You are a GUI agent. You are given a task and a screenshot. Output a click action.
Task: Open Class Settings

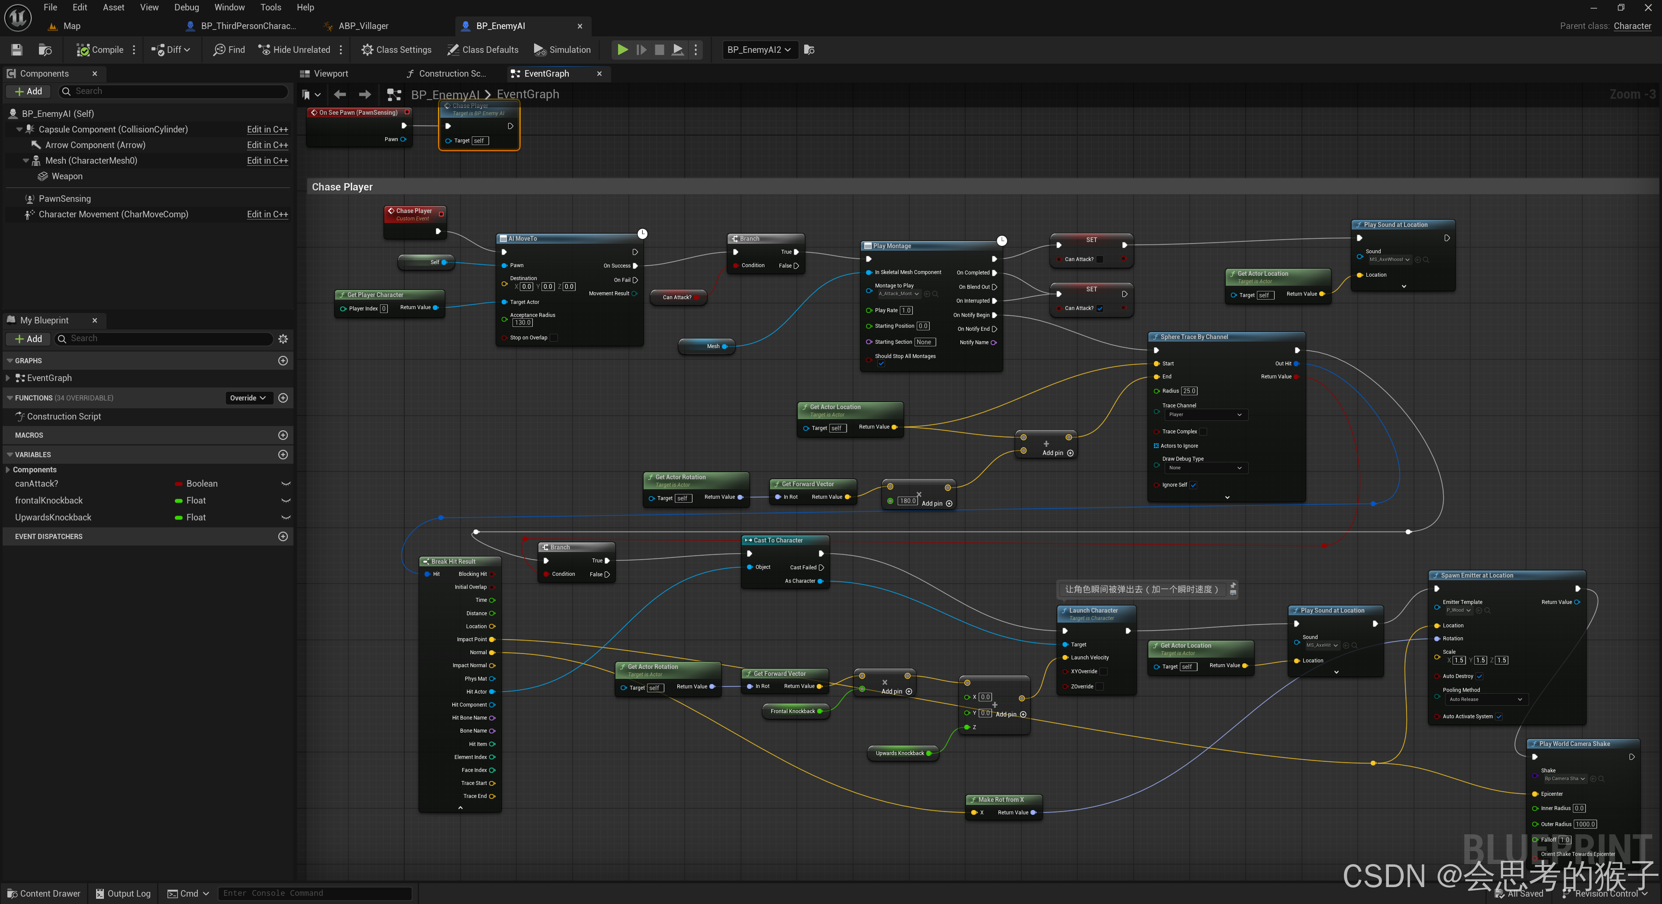396,50
